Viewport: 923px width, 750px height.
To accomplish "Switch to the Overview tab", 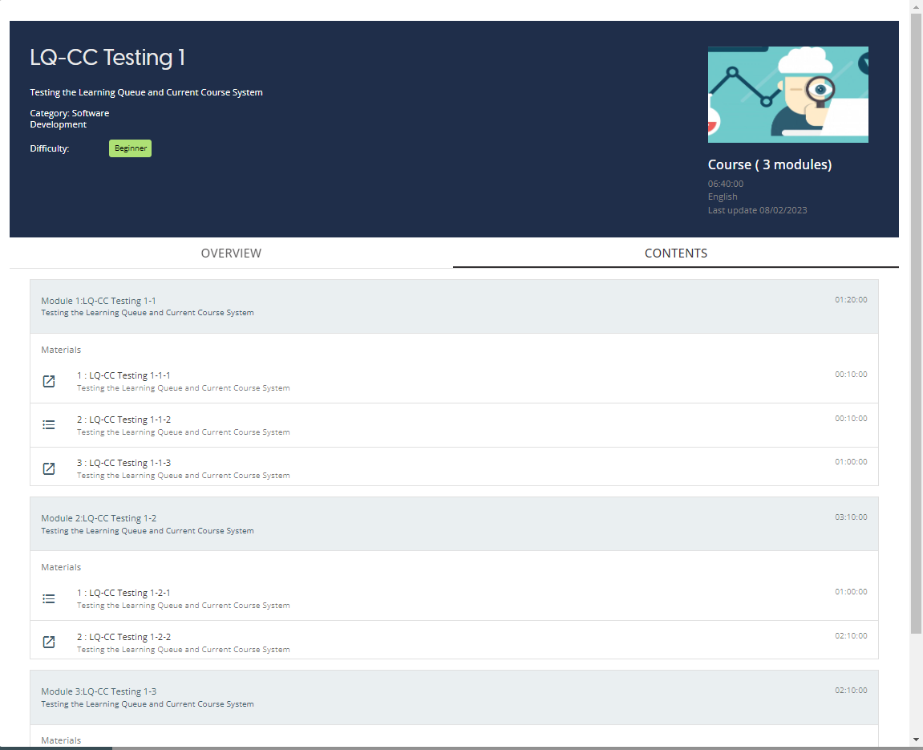I will [231, 253].
